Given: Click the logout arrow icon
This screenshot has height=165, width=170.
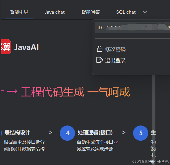Looking at the screenshot, I should pos(100,60).
